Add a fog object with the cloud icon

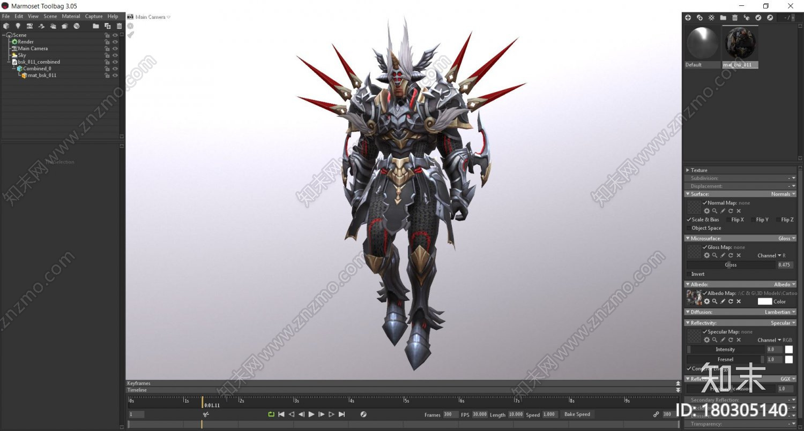click(x=53, y=26)
